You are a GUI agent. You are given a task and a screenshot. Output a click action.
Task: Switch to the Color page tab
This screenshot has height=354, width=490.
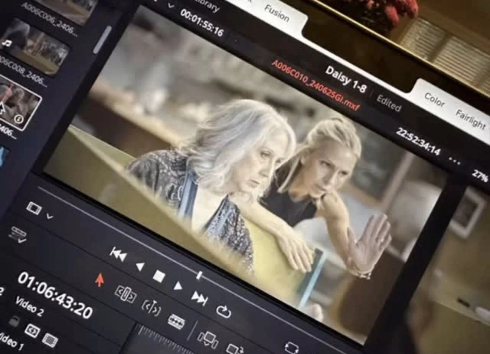tap(434, 100)
